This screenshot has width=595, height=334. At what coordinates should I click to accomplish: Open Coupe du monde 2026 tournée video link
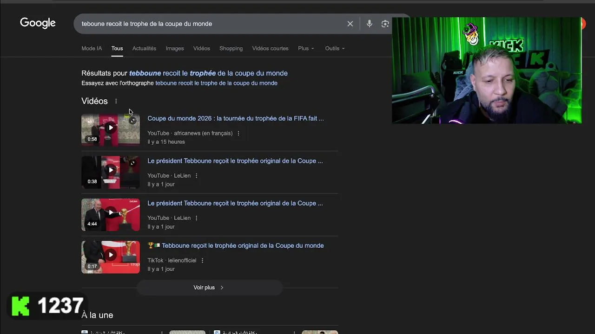[x=236, y=118]
